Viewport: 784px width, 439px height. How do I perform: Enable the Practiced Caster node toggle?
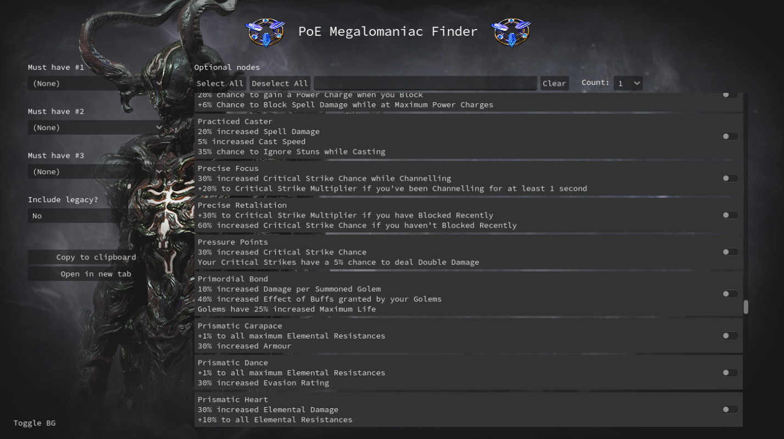730,136
